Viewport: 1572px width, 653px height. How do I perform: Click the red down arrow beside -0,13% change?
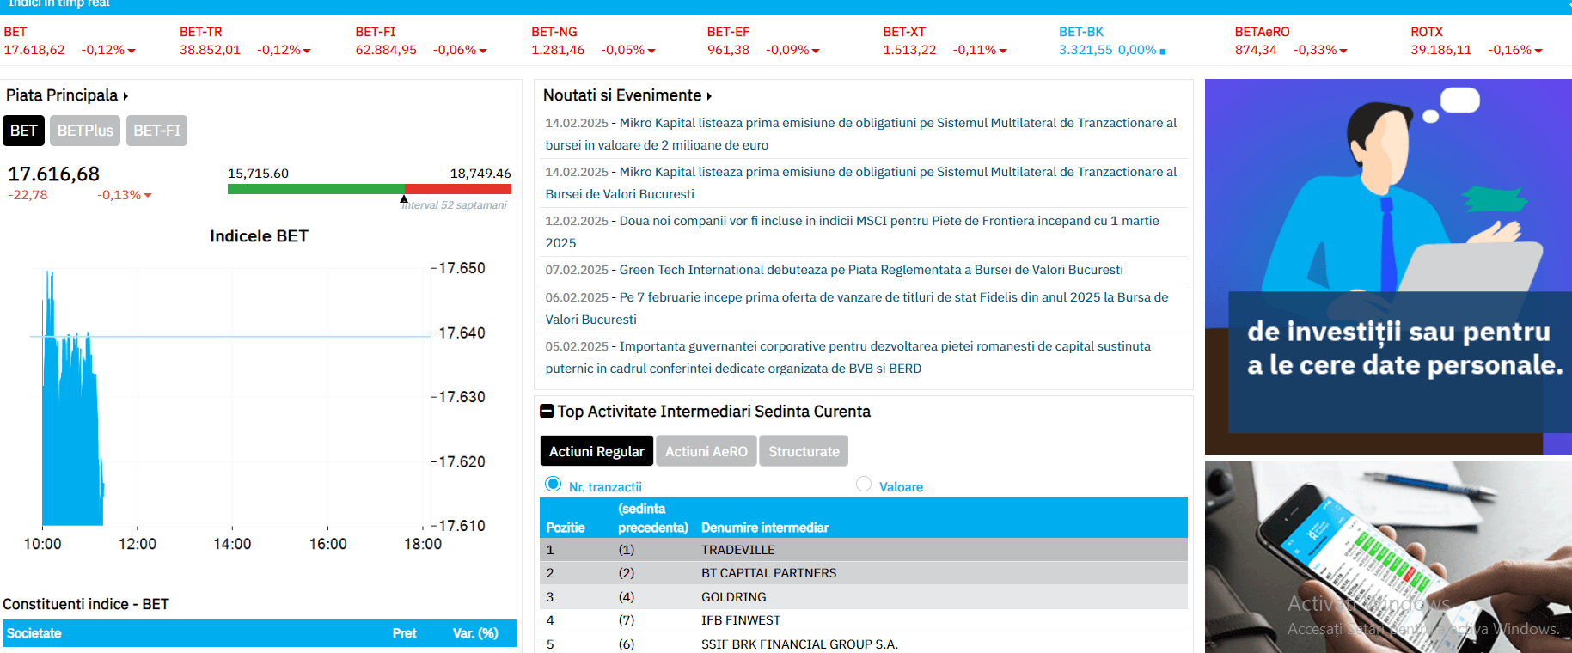click(x=148, y=196)
